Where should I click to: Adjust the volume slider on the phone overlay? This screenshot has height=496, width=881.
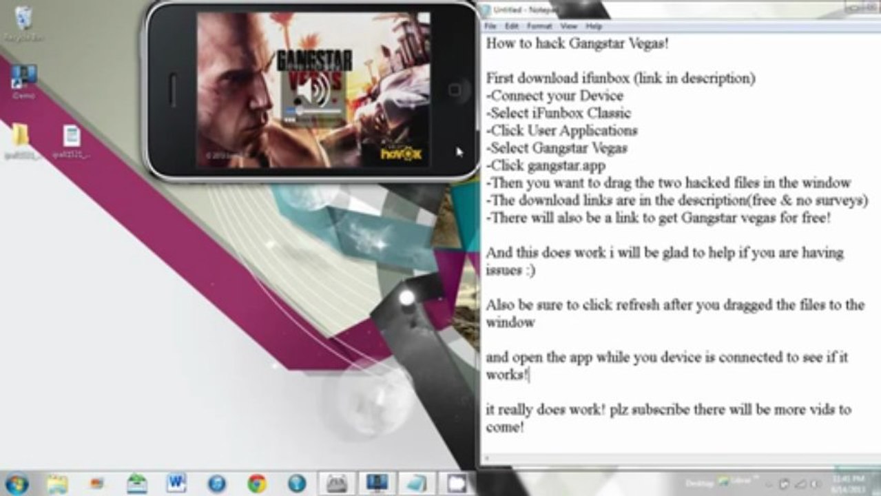[x=314, y=110]
